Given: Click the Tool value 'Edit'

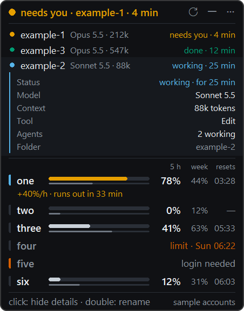Looking at the screenshot, I should pos(228,121).
